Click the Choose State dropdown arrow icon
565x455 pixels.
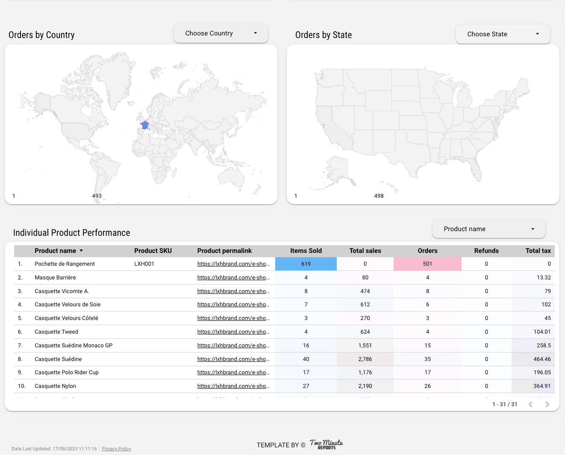(538, 34)
